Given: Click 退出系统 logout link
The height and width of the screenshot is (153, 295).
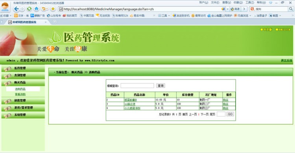Looking at the screenshot, I should click(x=286, y=61).
